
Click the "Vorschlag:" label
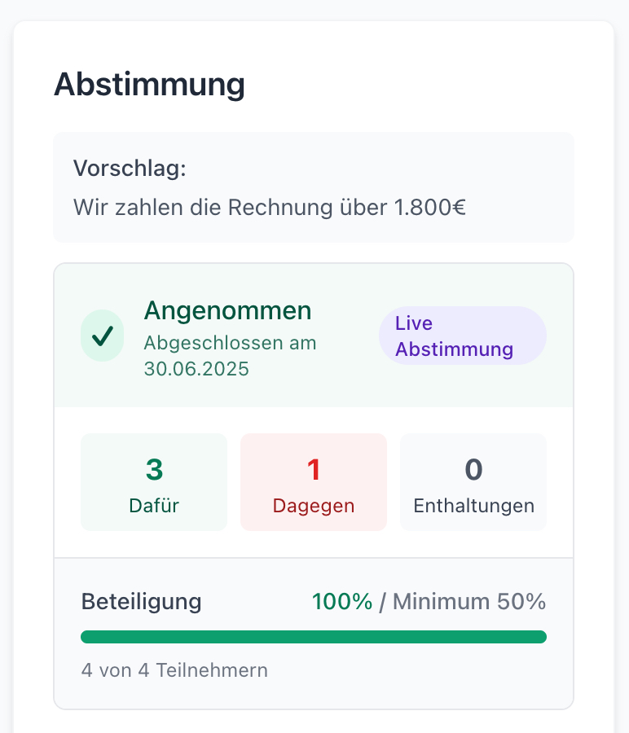pos(130,169)
